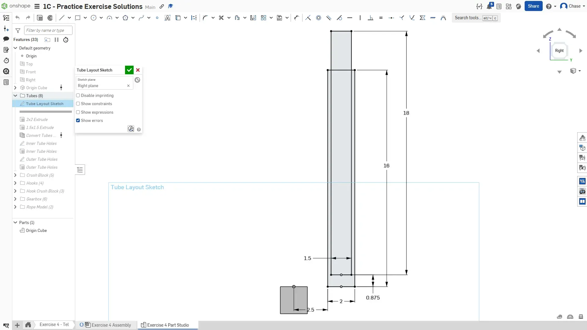
Task: Apply the Concentric constraint
Action: tap(319, 18)
